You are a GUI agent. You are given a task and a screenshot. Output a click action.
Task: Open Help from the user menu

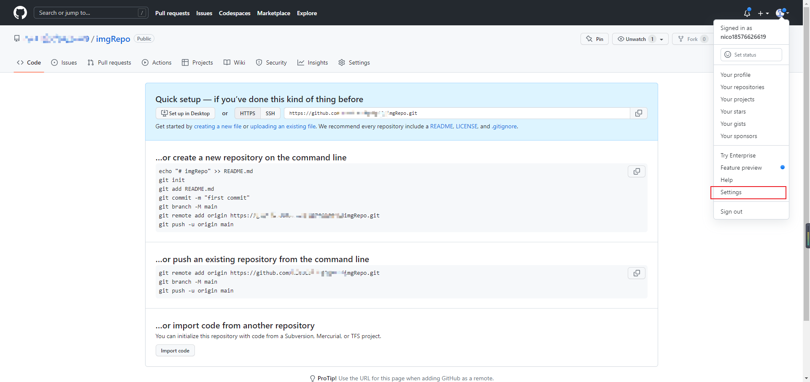coord(751,180)
